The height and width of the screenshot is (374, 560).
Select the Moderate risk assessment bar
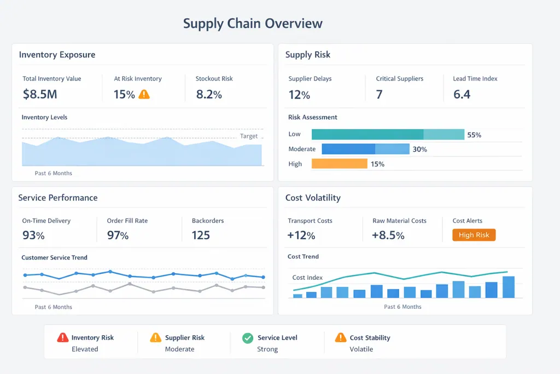(x=365, y=149)
